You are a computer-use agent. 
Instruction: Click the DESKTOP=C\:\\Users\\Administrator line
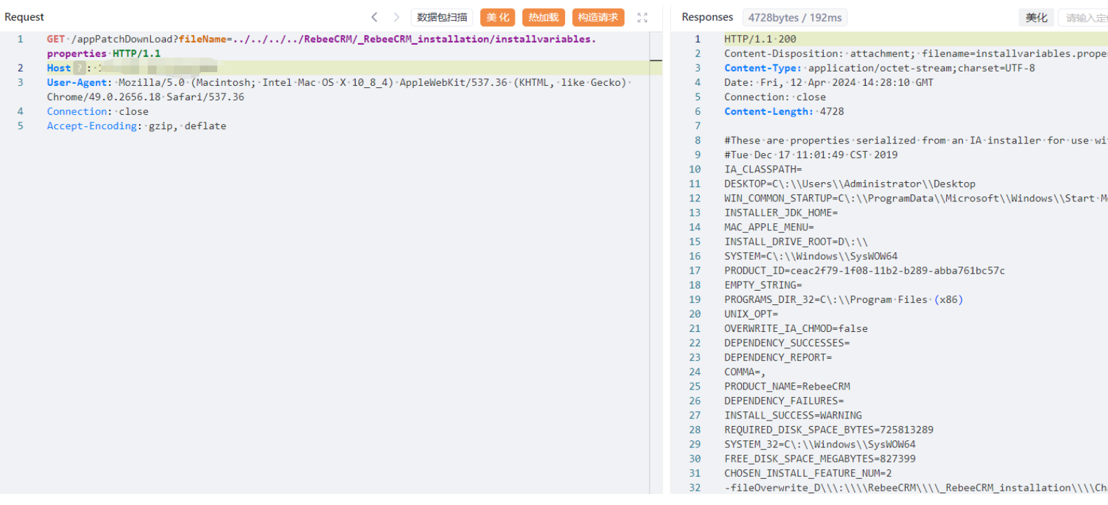(x=850, y=183)
